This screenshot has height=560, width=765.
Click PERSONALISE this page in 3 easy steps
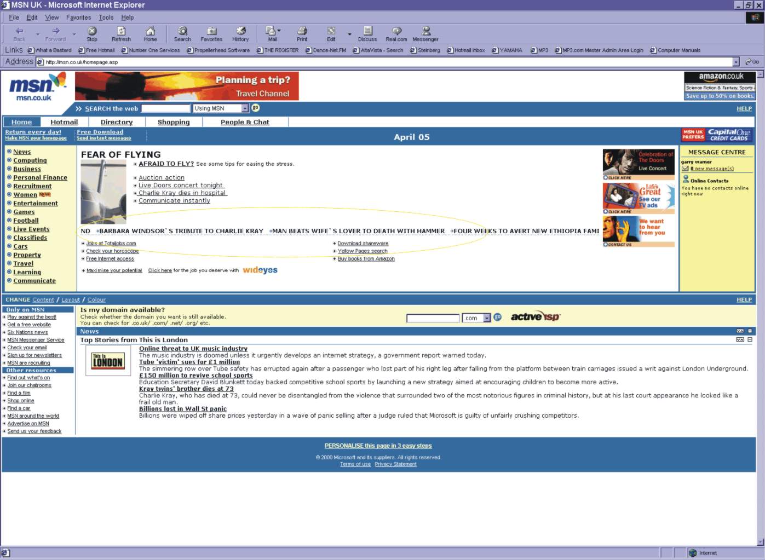[x=378, y=446]
